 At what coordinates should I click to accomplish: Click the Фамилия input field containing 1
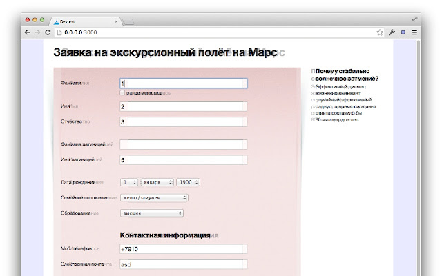point(183,83)
